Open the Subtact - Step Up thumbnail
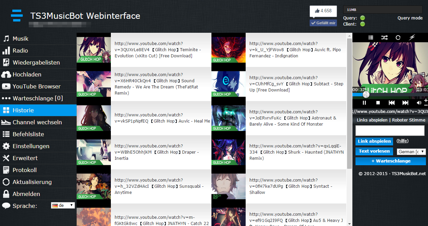The height and width of the screenshot is (226, 428). tap(229, 84)
